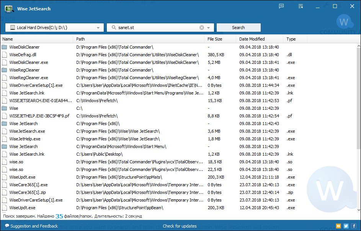Sort results by the Type column header
The height and width of the screenshot is (231, 361).
click(295, 39)
